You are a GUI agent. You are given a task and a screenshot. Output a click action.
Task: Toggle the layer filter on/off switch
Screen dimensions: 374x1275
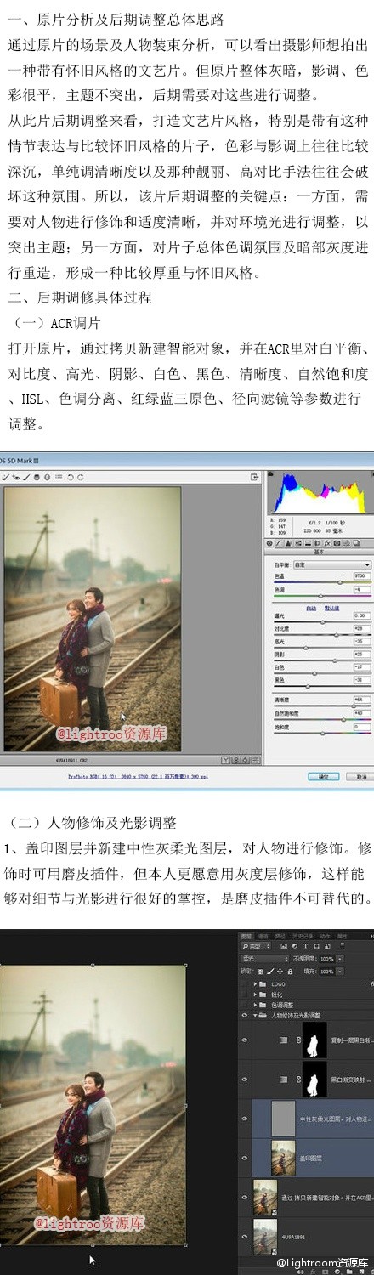tap(342, 946)
